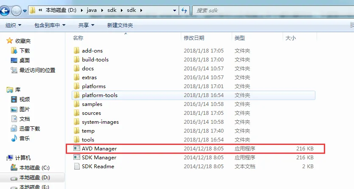
Task: Click the 2 KB size of SDK Readme
Action: click(x=308, y=167)
